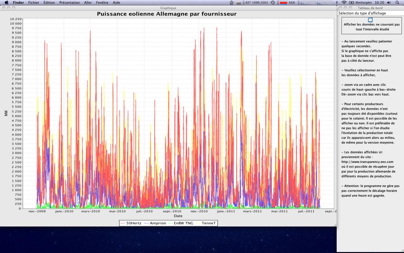Click the 'http://www.transparency.eex.com' text
404x253 pixels.
point(367,162)
